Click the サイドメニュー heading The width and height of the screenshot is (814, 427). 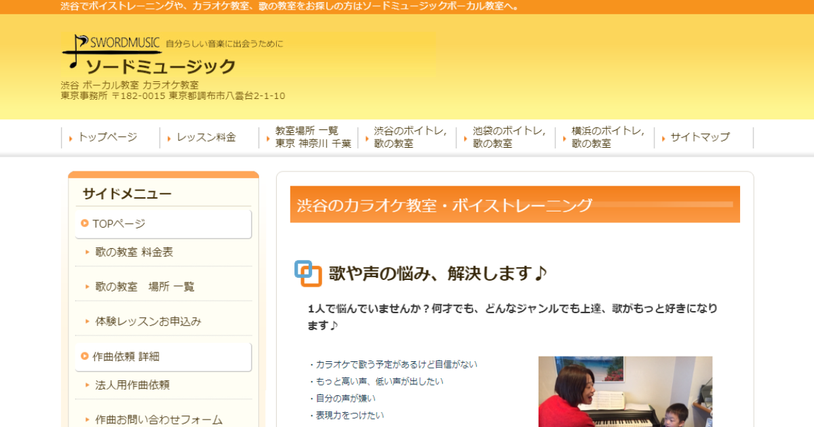point(128,194)
